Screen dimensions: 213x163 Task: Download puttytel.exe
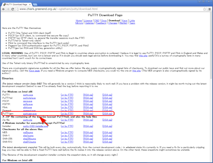point(29,98)
